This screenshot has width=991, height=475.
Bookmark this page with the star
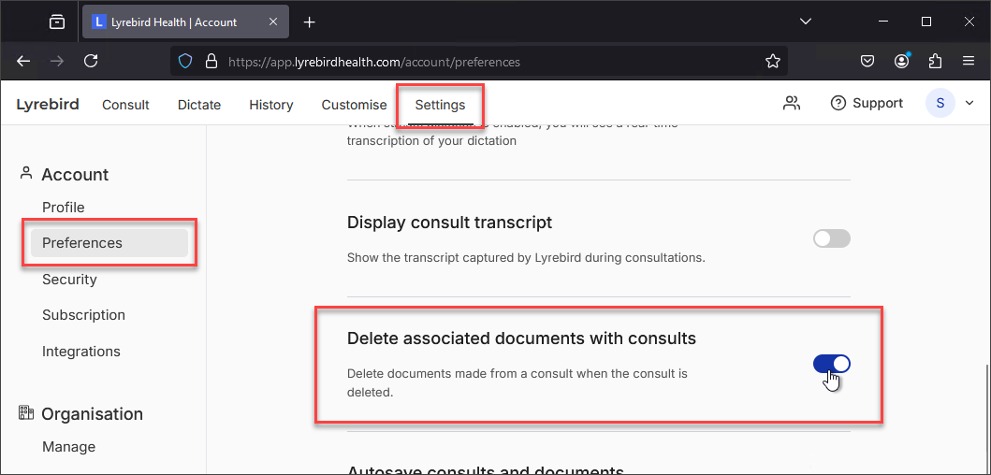click(772, 62)
